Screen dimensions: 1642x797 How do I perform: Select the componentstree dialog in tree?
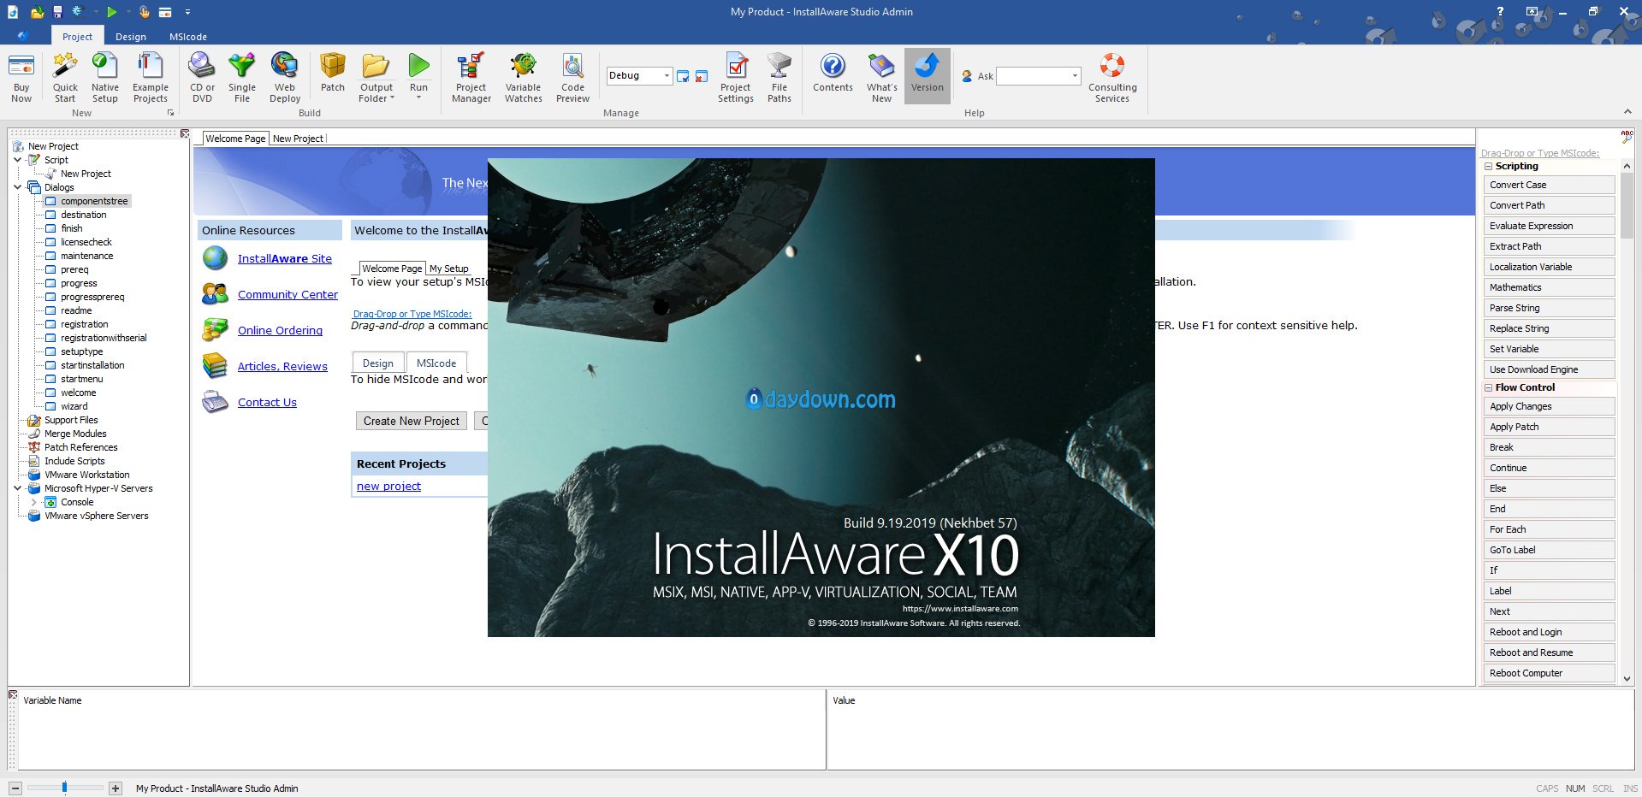pyautogui.click(x=94, y=201)
